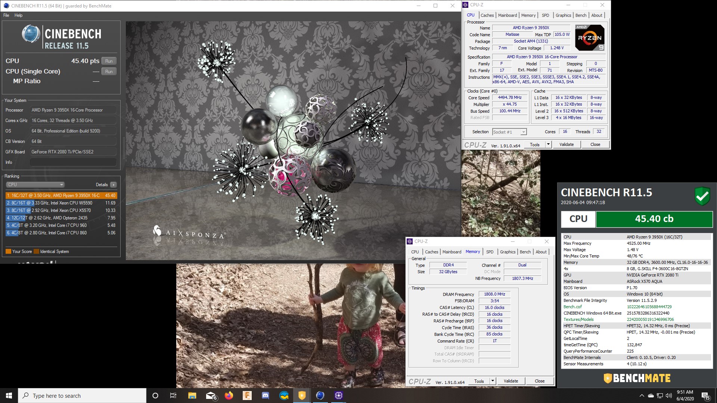The height and width of the screenshot is (403, 717).
Task: Select ranking row Intel Xeon CPU W5590
Action: [61, 203]
